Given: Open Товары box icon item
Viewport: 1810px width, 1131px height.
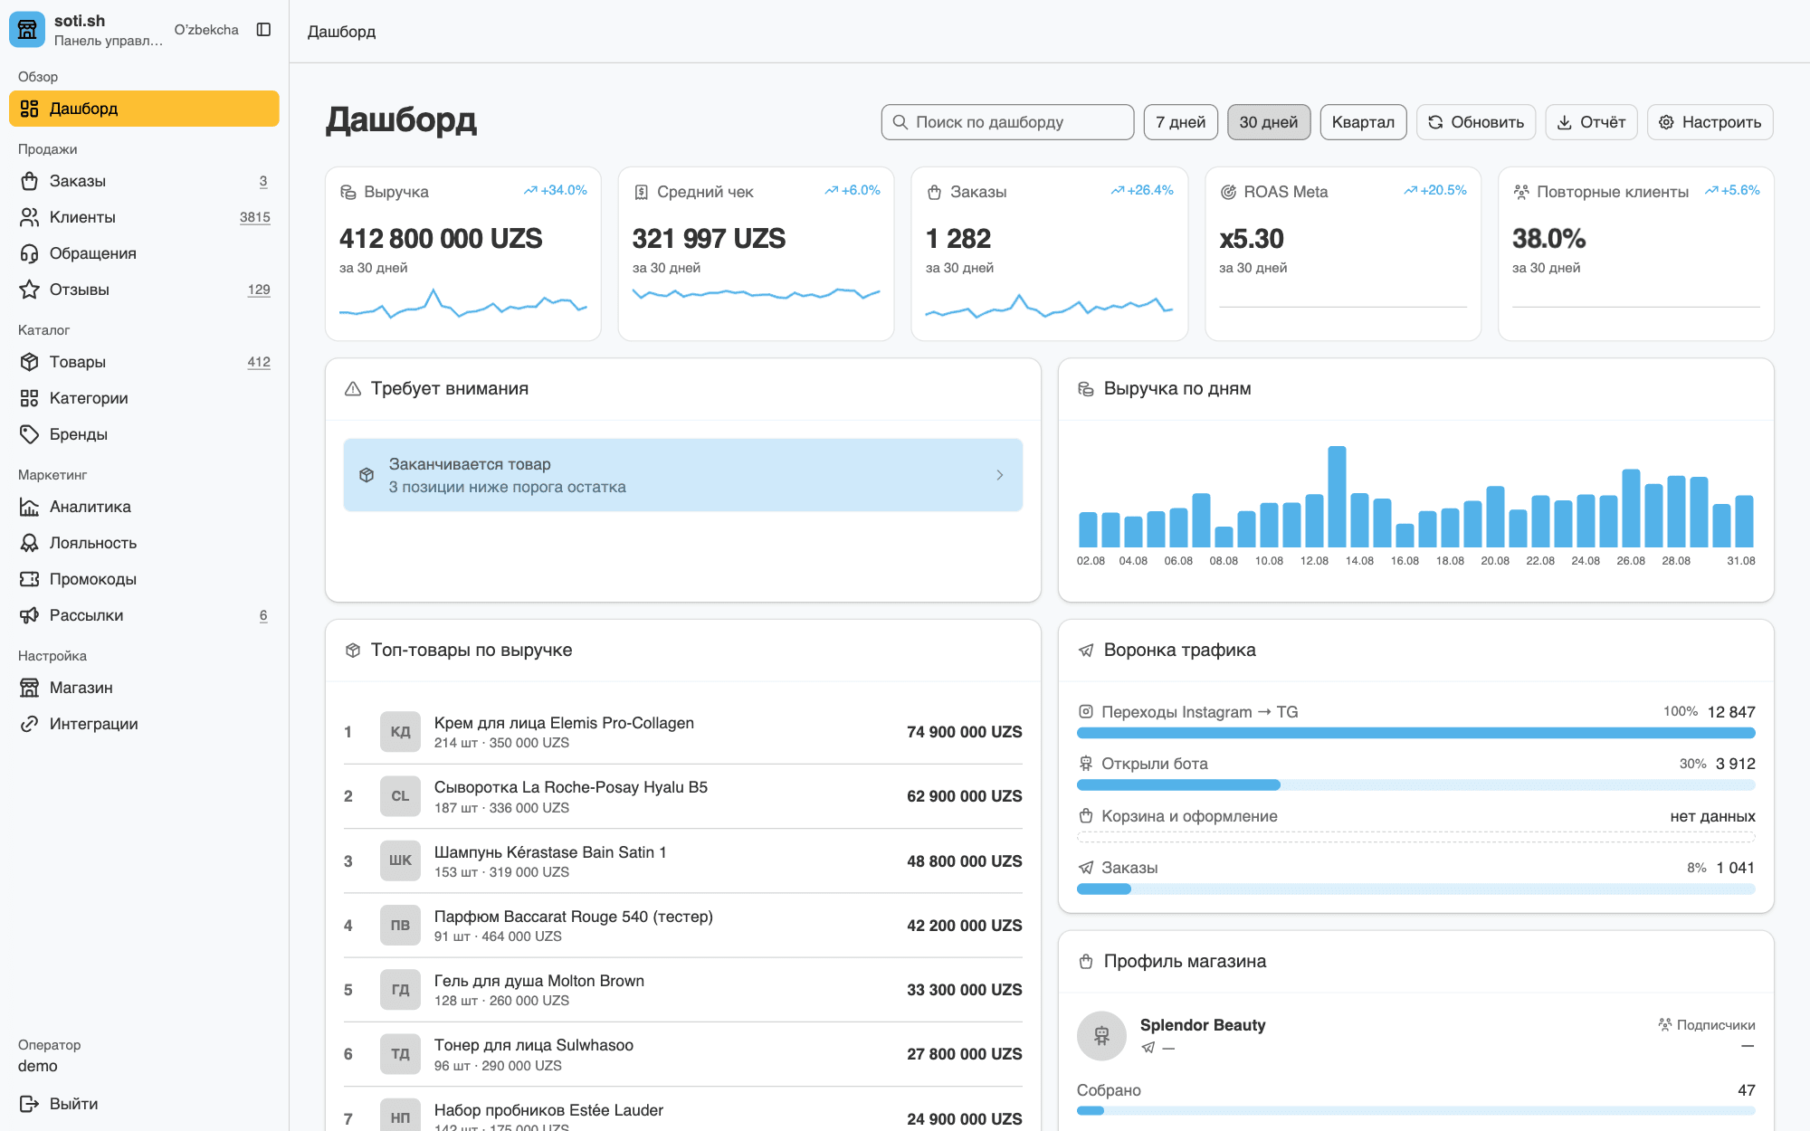Looking at the screenshot, I should 144,362.
